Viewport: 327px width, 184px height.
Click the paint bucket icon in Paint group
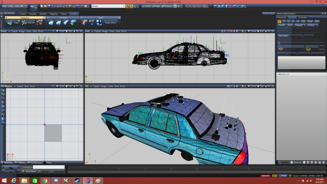(x=84, y=23)
